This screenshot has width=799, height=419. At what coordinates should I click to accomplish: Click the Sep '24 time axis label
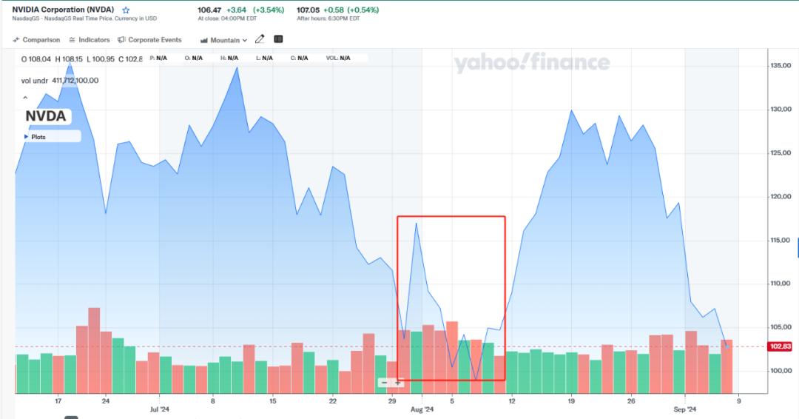coord(685,409)
